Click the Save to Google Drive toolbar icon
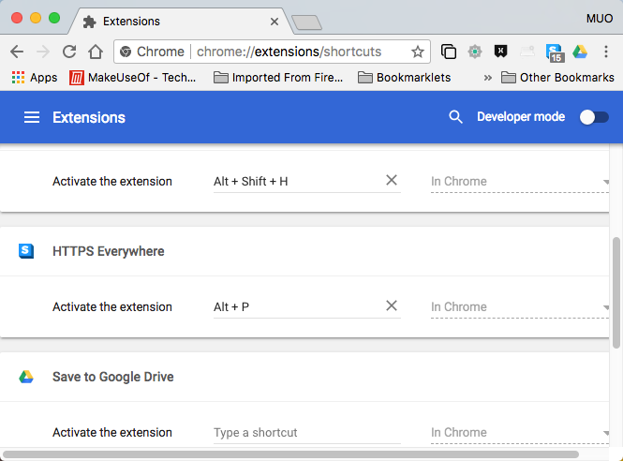This screenshot has height=461, width=623. pyautogui.click(x=580, y=52)
